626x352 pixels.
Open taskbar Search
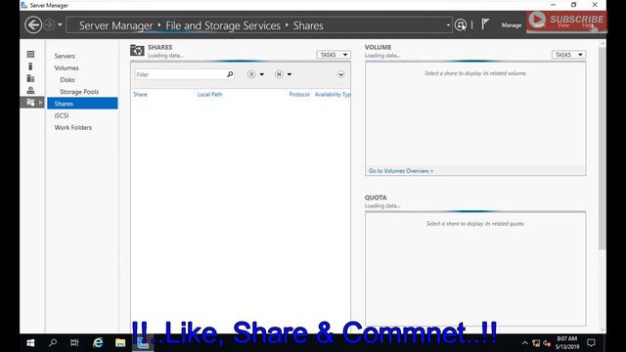[52, 343]
